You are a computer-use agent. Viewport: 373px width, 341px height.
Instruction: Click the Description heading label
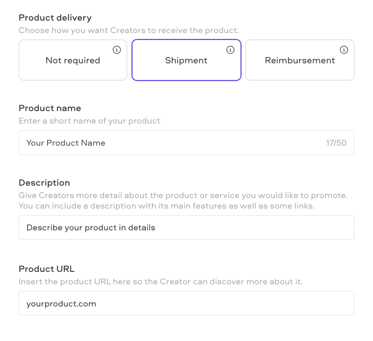click(44, 183)
